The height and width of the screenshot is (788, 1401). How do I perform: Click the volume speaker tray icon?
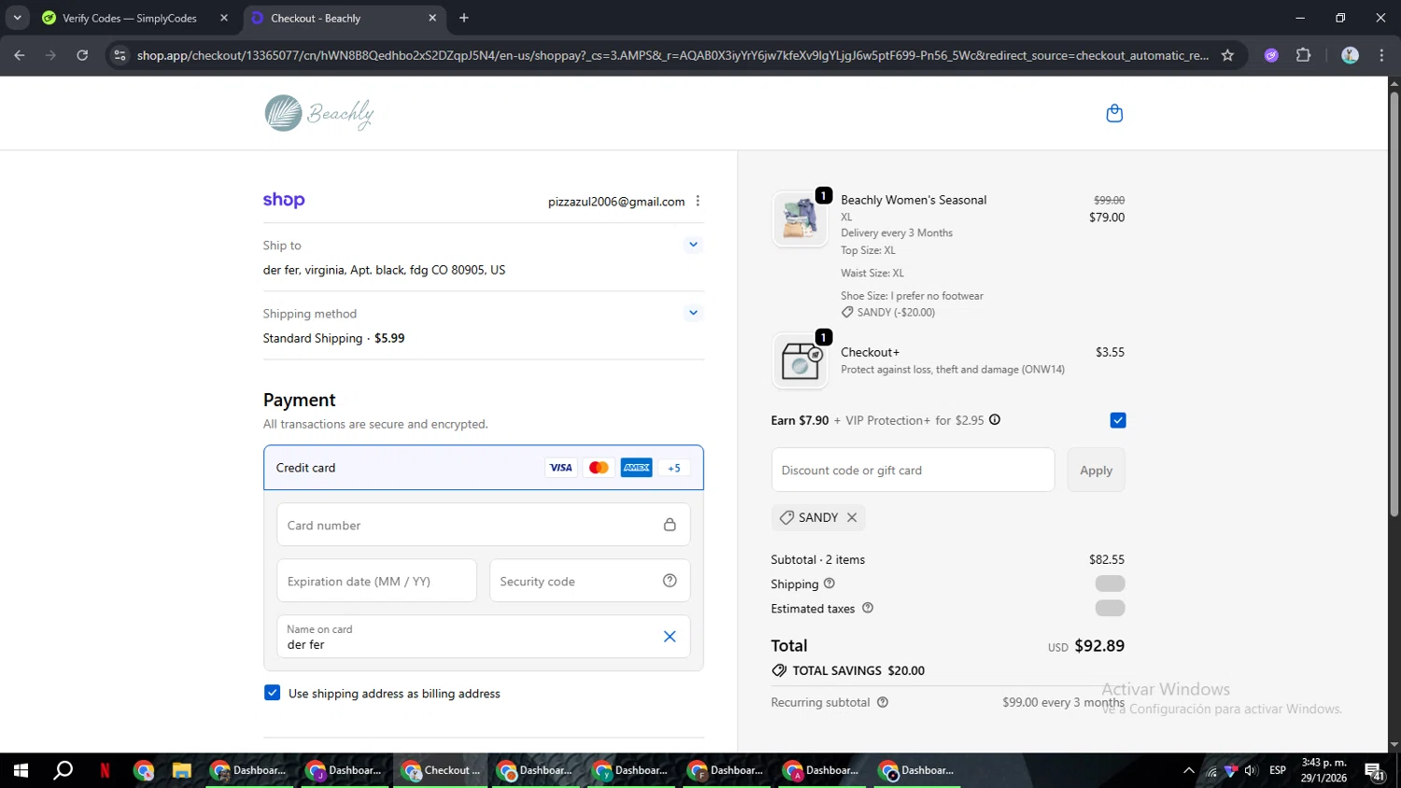point(1251,770)
